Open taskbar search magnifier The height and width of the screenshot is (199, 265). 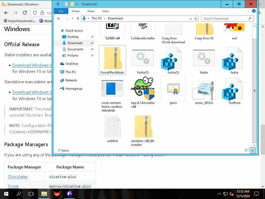point(19,194)
